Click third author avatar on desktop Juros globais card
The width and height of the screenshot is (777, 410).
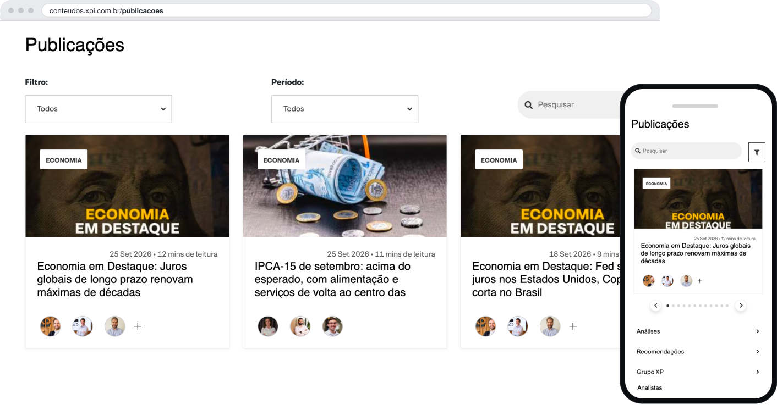click(115, 326)
